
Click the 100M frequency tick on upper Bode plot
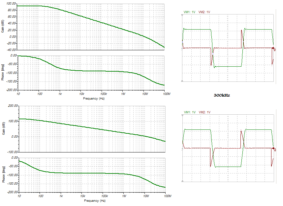[x=167, y=94]
